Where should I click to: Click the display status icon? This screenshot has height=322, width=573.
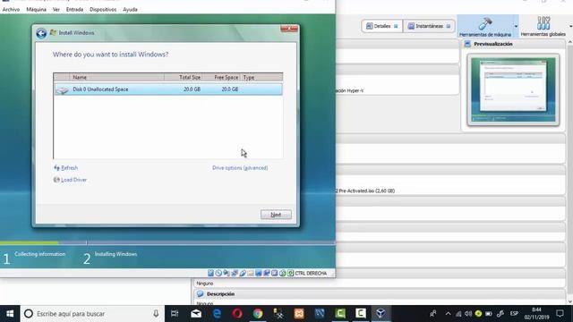(x=259, y=273)
